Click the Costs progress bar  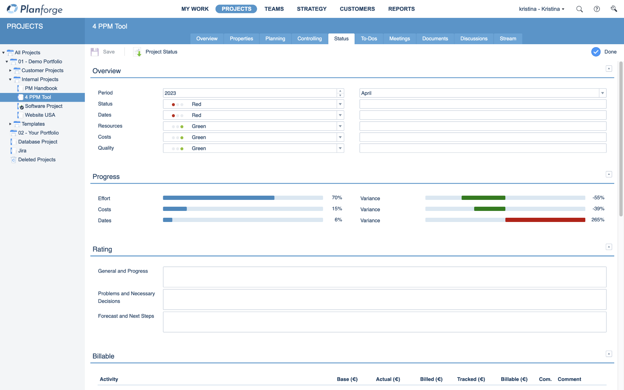243,209
